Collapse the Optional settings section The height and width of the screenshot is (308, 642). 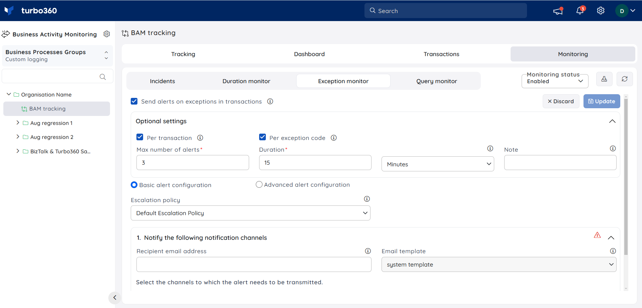pos(612,121)
